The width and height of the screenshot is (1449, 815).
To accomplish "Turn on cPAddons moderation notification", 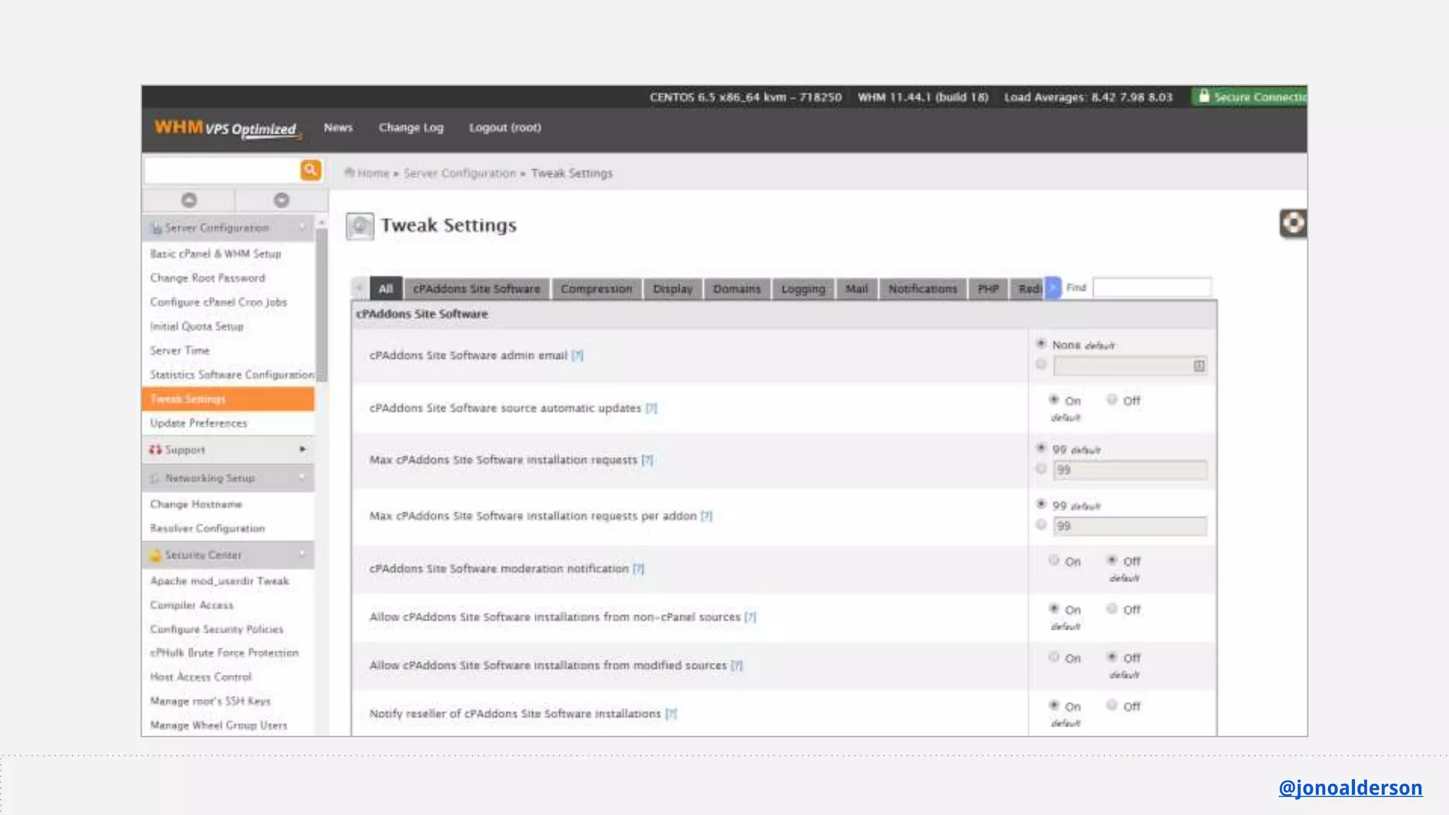I will point(1054,561).
